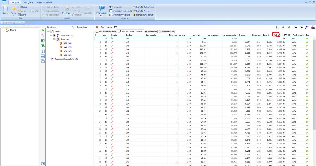Image resolution: width=316 pixels, height=166 pixels.
Task: Click the +A increase text icon
Action: pos(295,27)
